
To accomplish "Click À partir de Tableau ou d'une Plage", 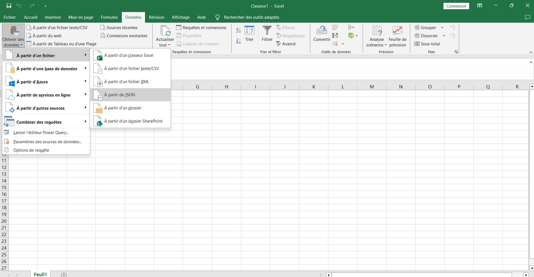I will pos(61,44).
